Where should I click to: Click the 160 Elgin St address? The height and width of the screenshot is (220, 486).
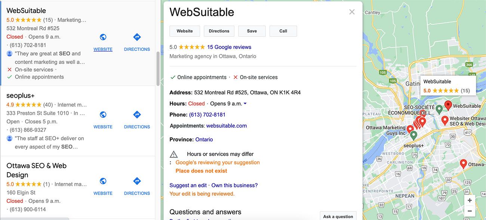pyautogui.click(x=21, y=193)
